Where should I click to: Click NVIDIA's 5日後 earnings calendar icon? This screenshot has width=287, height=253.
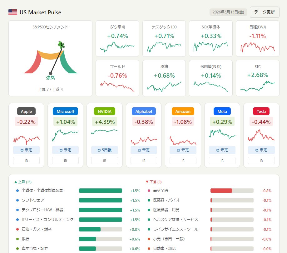(99, 150)
